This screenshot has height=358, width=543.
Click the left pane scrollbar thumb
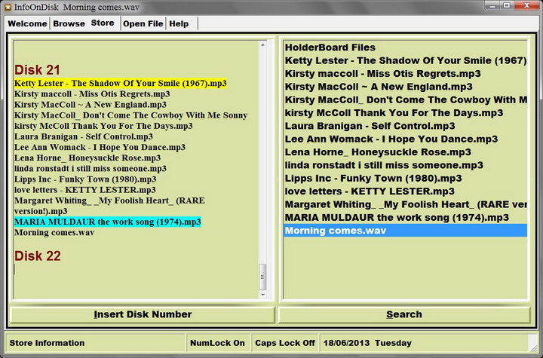(263, 277)
